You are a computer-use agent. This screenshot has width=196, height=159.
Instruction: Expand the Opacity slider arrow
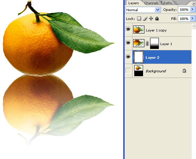193,9
